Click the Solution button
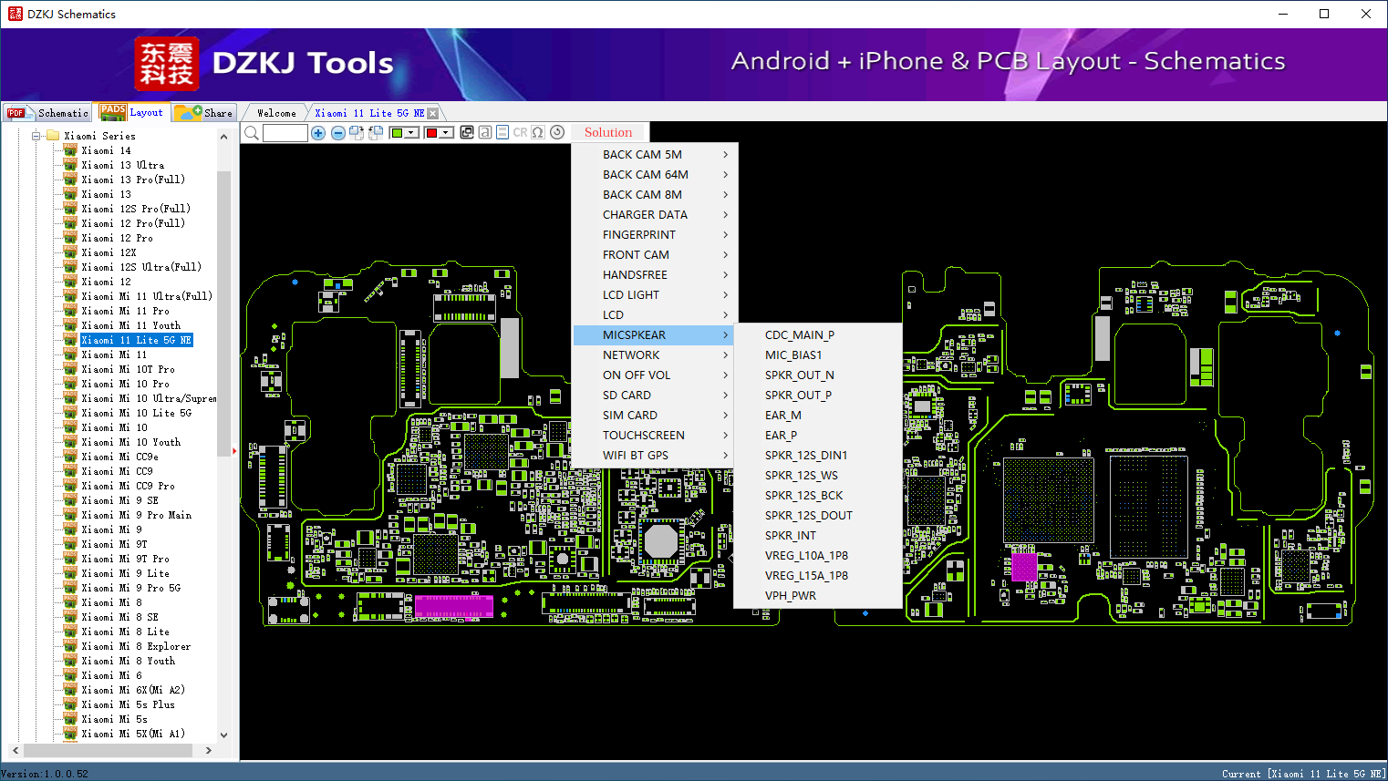Screen dimensions: 1388x781 coord(608,132)
